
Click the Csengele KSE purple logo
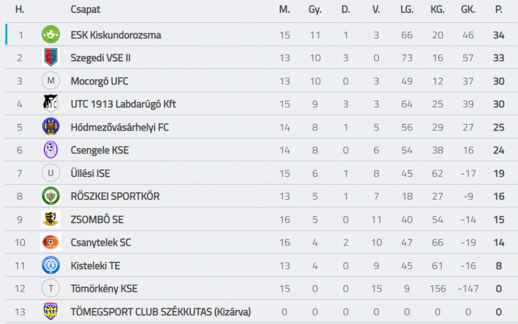pos(51,150)
